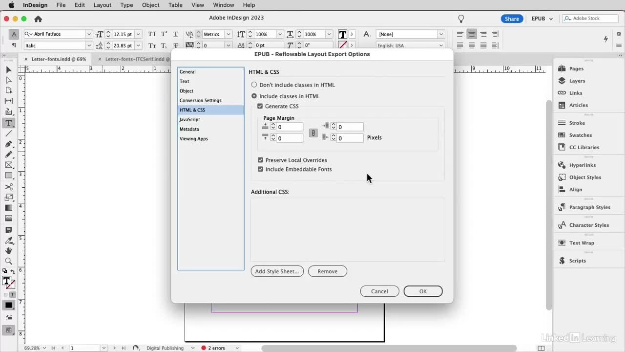Click the top page margin input field

(x=290, y=127)
